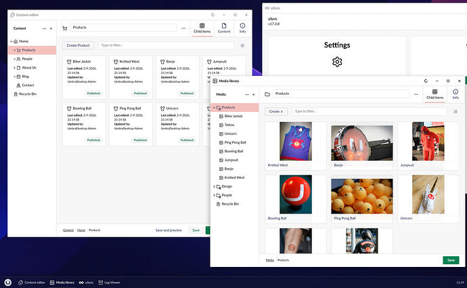Open more options beside Content heading
This screenshot has width=467, height=288.
(45, 28)
